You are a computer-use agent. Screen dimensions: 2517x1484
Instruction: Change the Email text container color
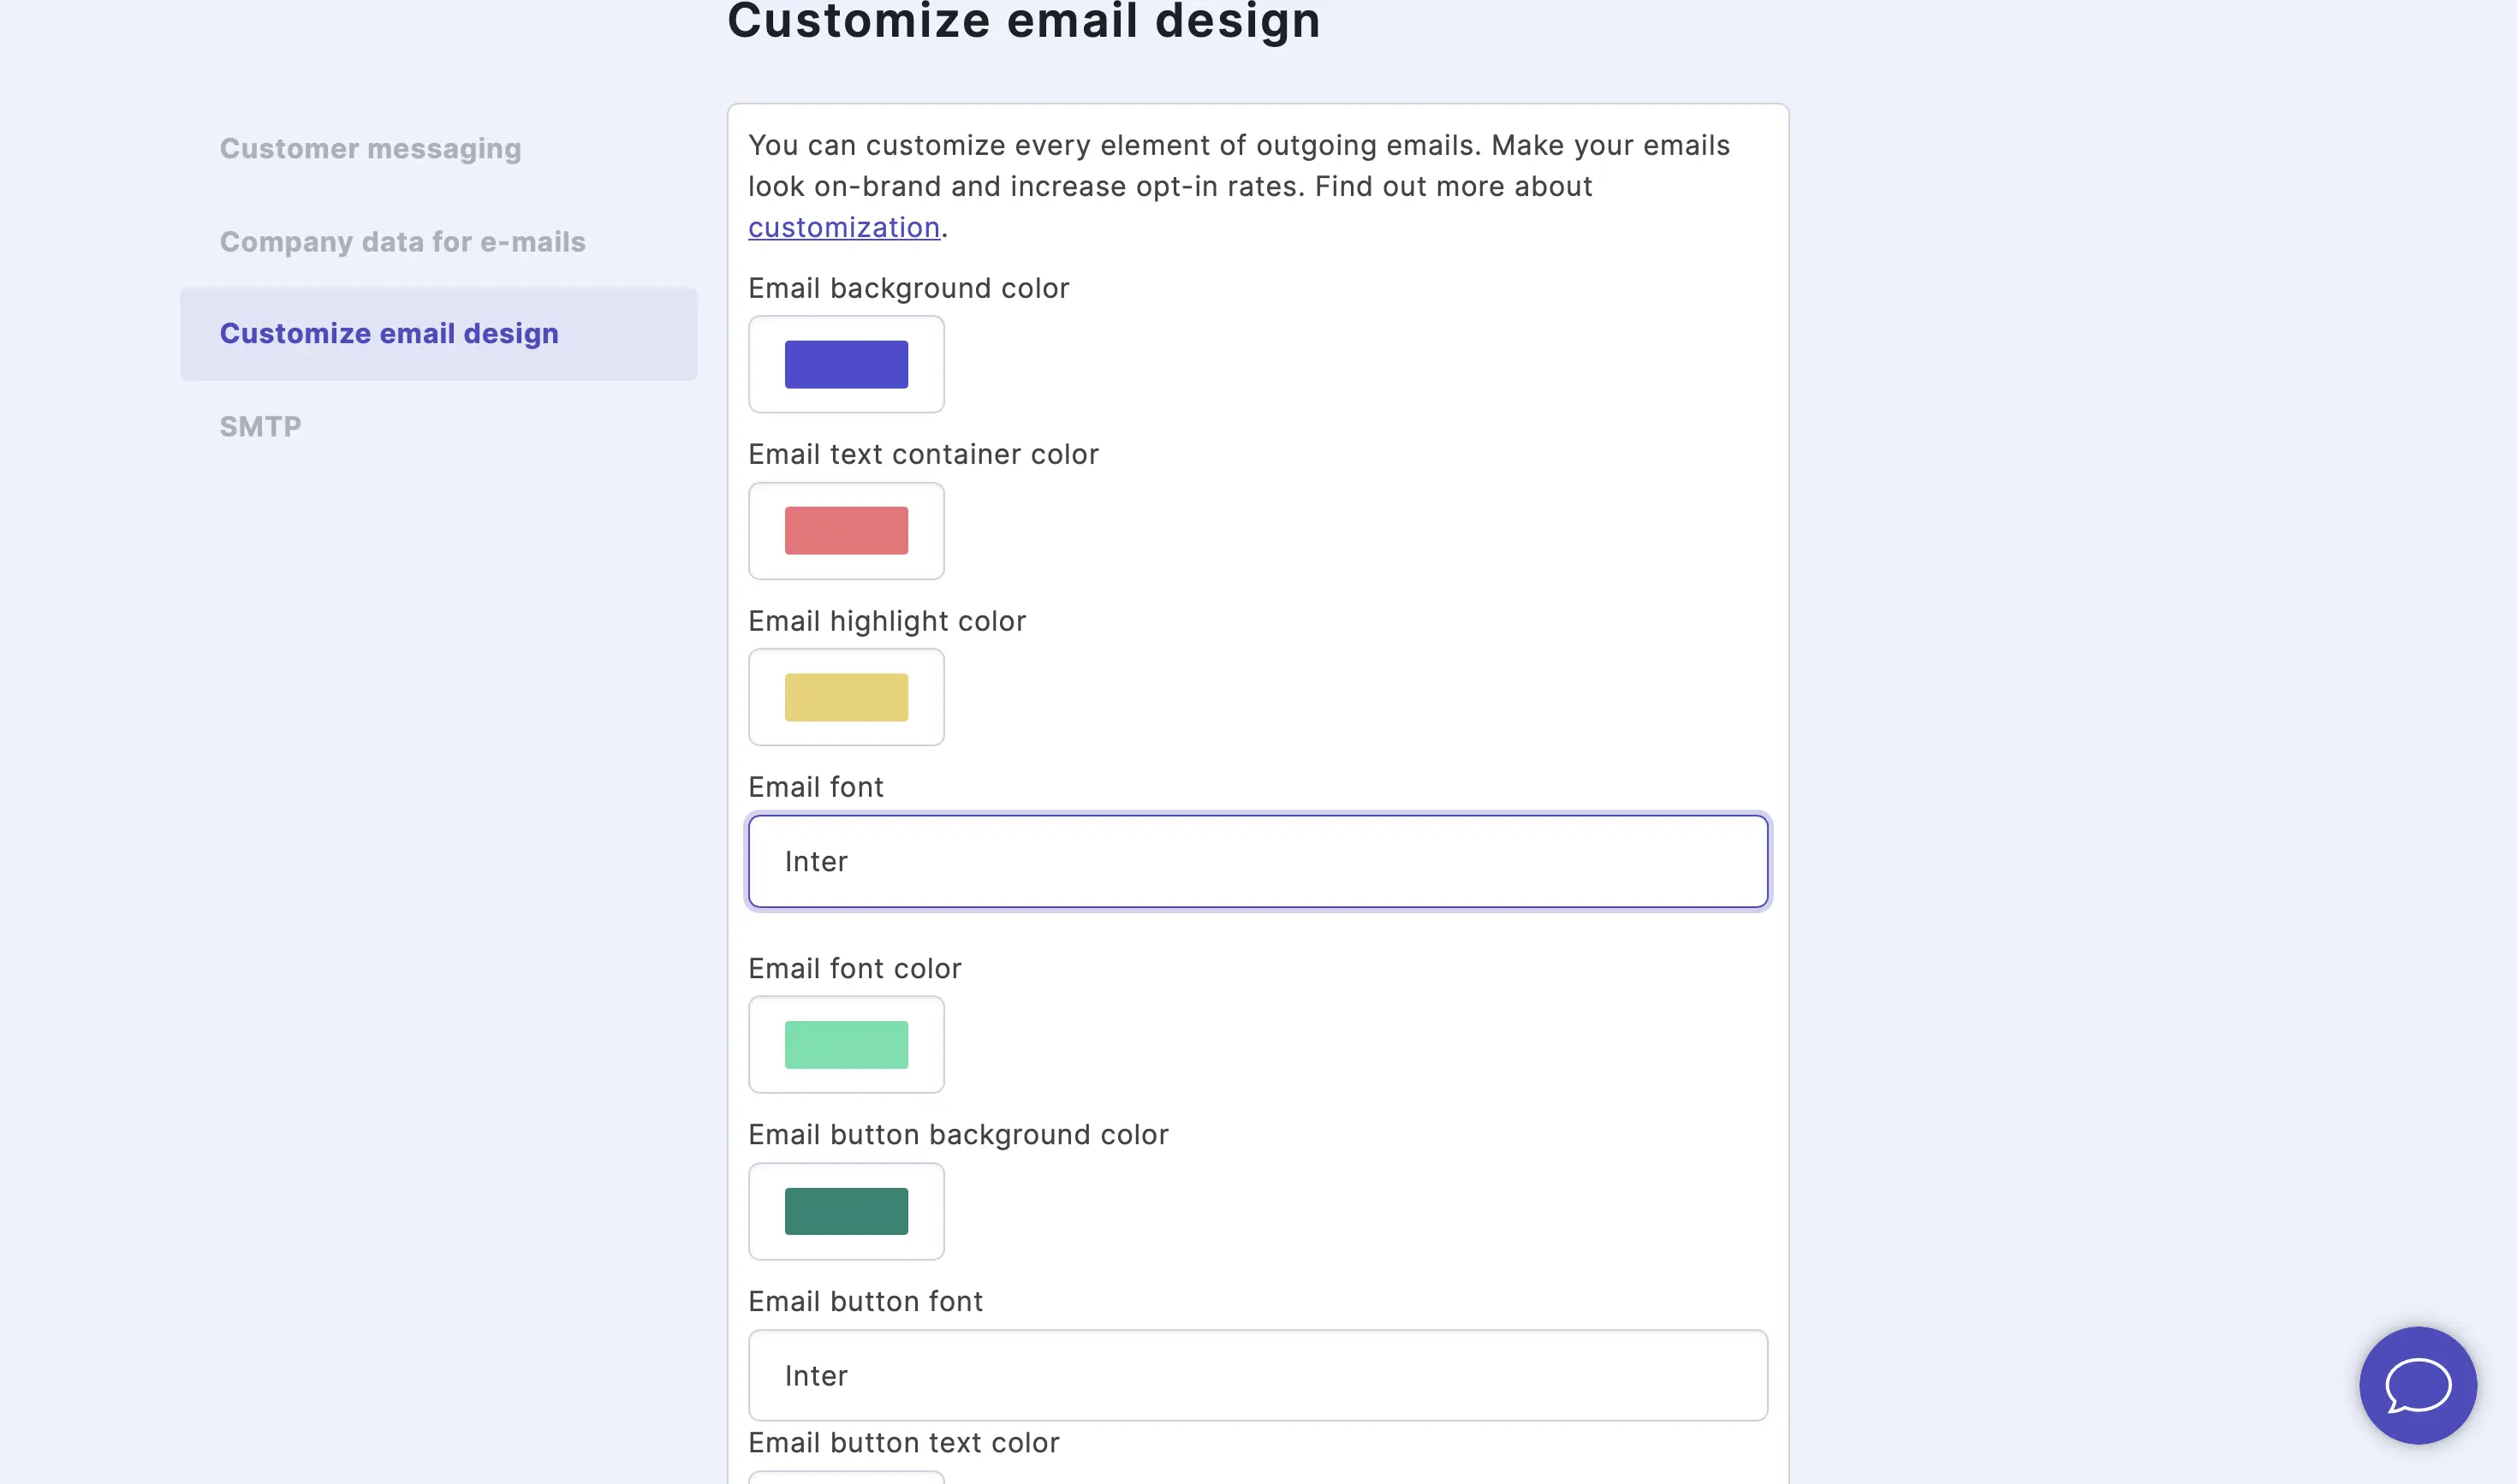[847, 531]
